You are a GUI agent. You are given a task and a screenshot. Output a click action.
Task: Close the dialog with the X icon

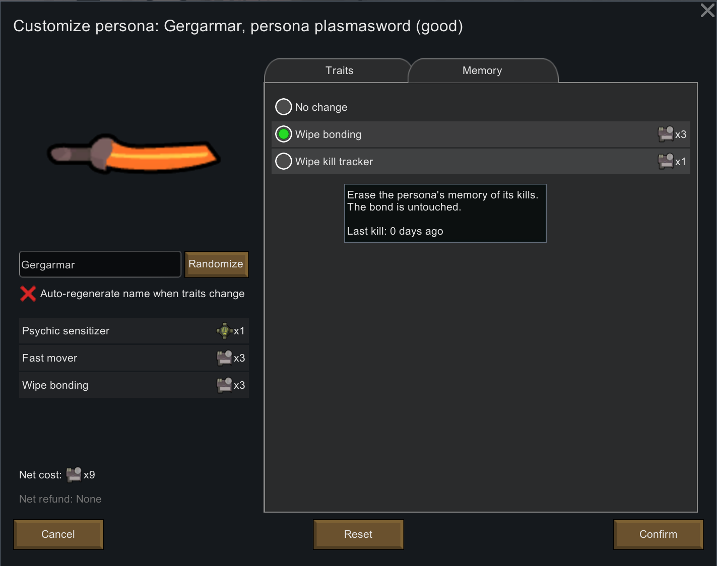[x=707, y=10]
